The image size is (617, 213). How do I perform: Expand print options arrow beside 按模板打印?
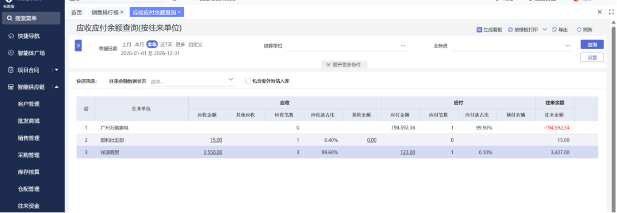[x=544, y=30]
